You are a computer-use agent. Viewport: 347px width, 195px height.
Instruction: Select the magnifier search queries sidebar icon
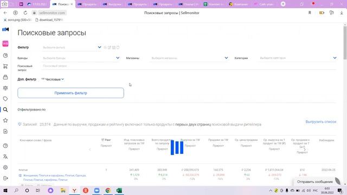click(x=5, y=109)
